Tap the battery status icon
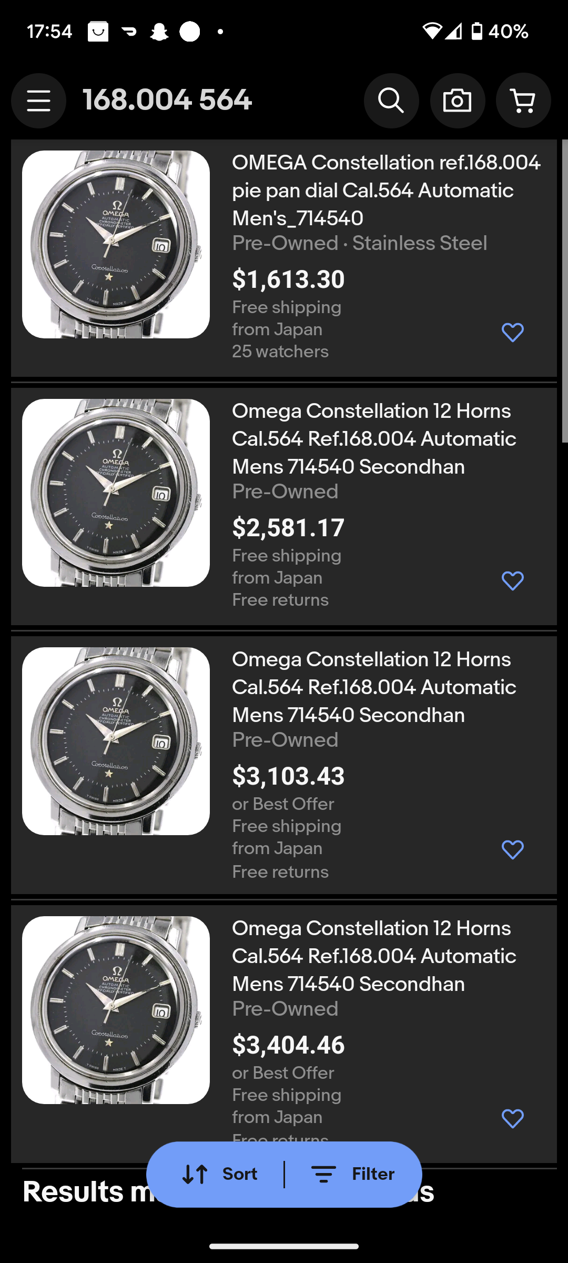This screenshot has height=1263, width=568. (476, 32)
